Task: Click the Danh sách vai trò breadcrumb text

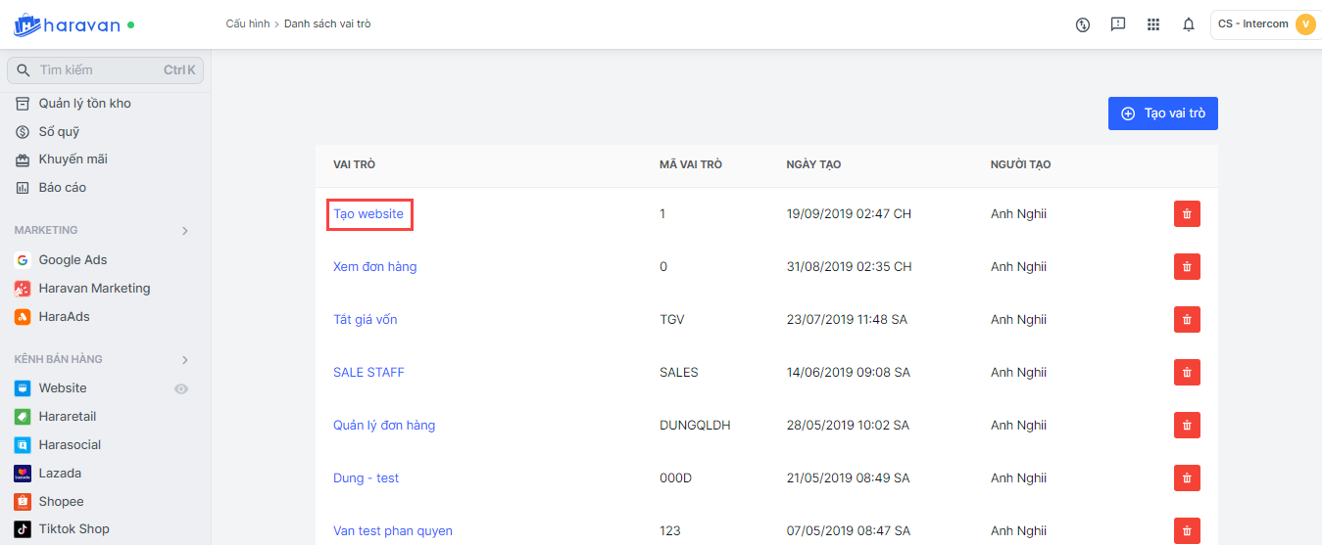Action: 327,23
